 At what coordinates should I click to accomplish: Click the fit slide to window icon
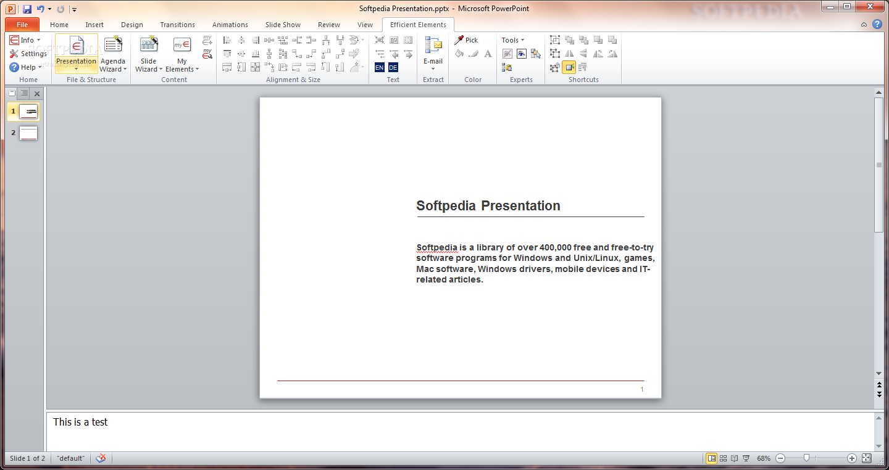click(867, 458)
